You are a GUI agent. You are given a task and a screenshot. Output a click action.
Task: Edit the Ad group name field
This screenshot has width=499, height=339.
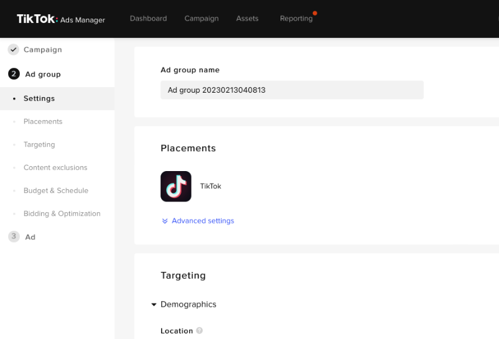(292, 90)
